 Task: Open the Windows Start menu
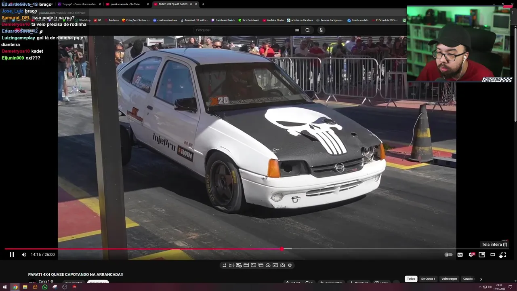coord(5,287)
